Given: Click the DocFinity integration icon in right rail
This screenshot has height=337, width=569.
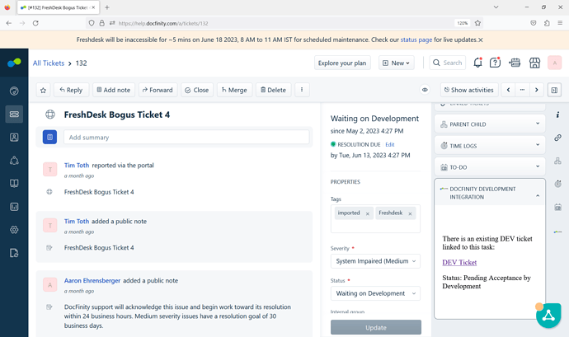Looking at the screenshot, I should click(x=557, y=232).
